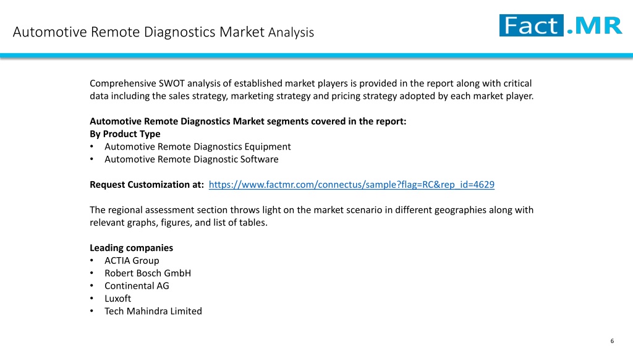Viewport: 633px width, 356px height.
Task: Select the Continental AG bullet item
Action: [137, 286]
